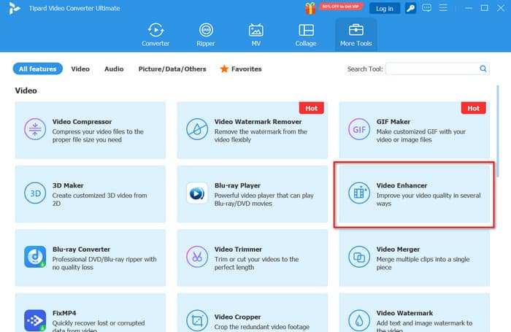This screenshot has width=511, height=332.
Task: Open Blu-ray Player tool title
Action: [x=237, y=185]
